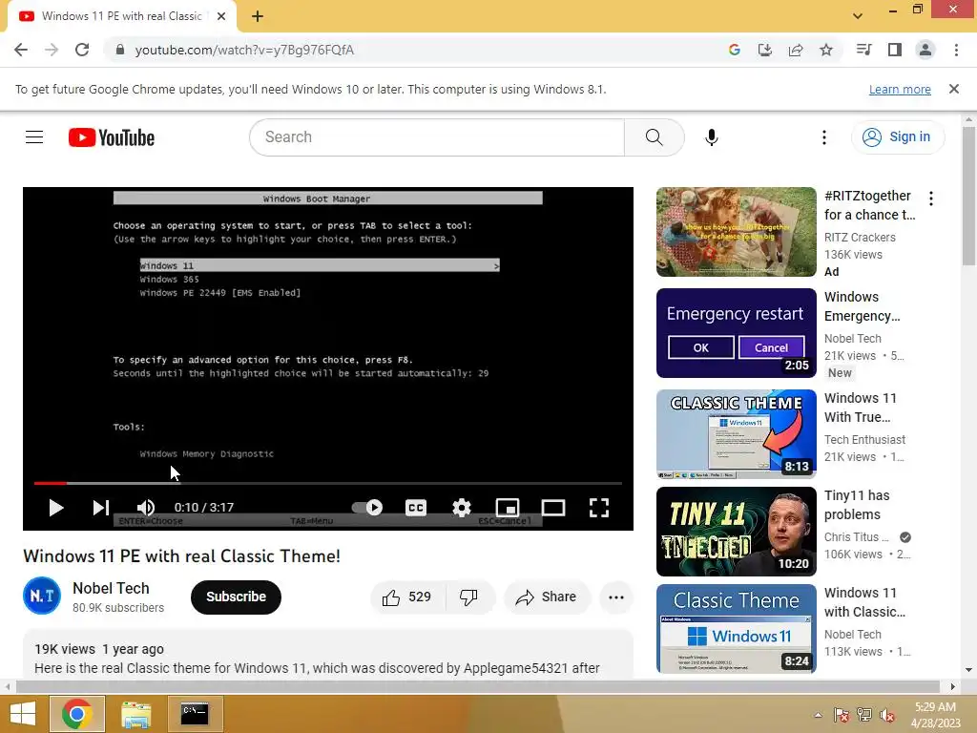
Task: Open the YouTube hamburger guide menu
Action: [x=34, y=137]
